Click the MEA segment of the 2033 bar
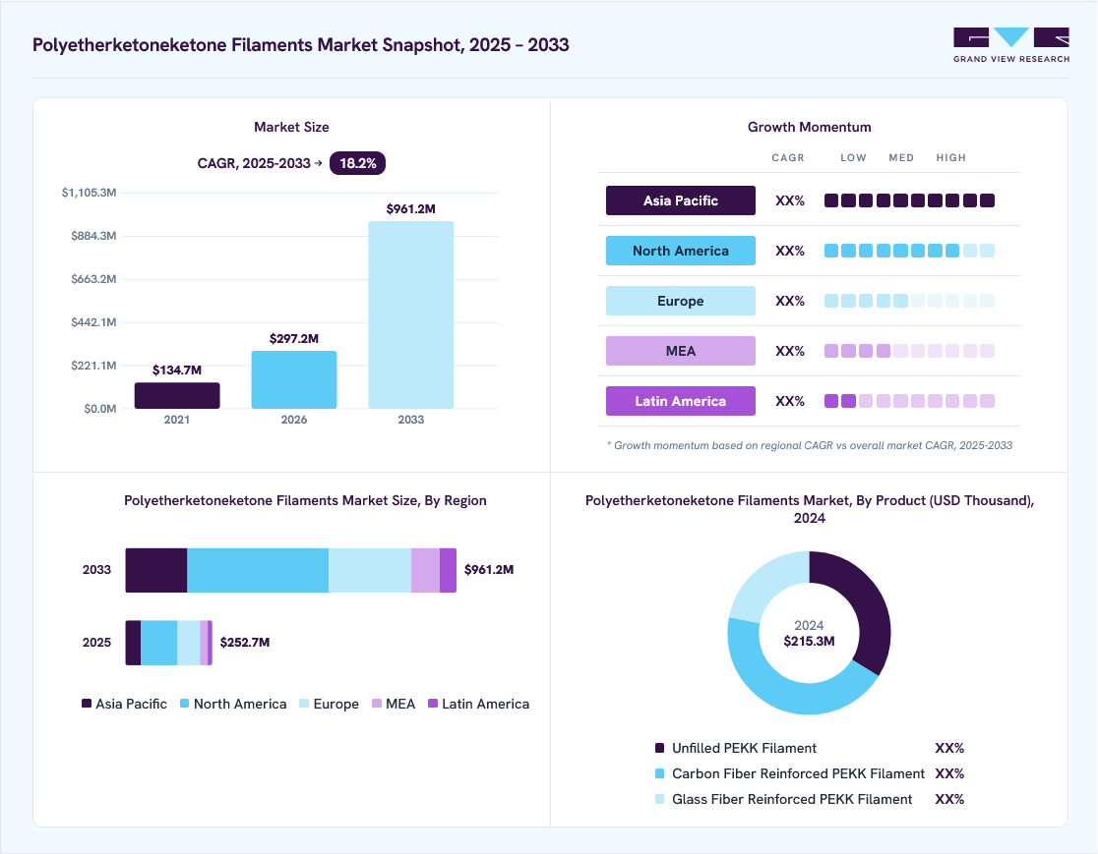Image resolution: width=1098 pixels, height=854 pixels. tap(425, 571)
